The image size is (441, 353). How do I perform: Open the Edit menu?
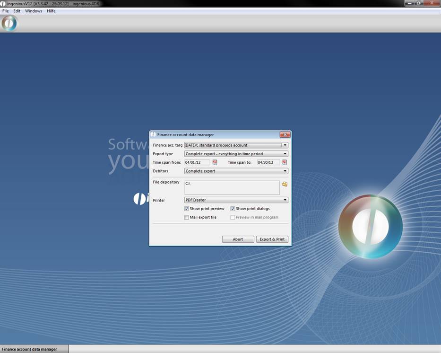17,11
